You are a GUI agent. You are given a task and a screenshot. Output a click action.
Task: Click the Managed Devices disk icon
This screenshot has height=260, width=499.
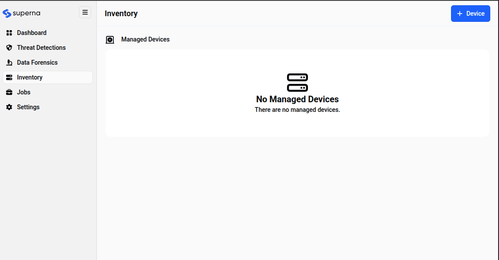(x=110, y=40)
